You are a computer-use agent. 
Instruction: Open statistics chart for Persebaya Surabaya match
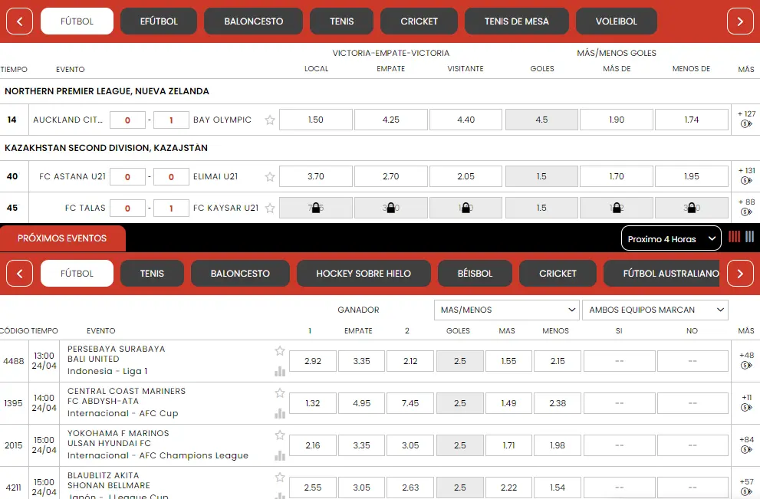coord(280,372)
